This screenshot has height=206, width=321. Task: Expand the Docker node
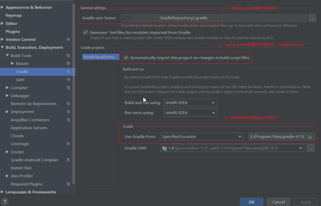pyautogui.click(x=7, y=152)
